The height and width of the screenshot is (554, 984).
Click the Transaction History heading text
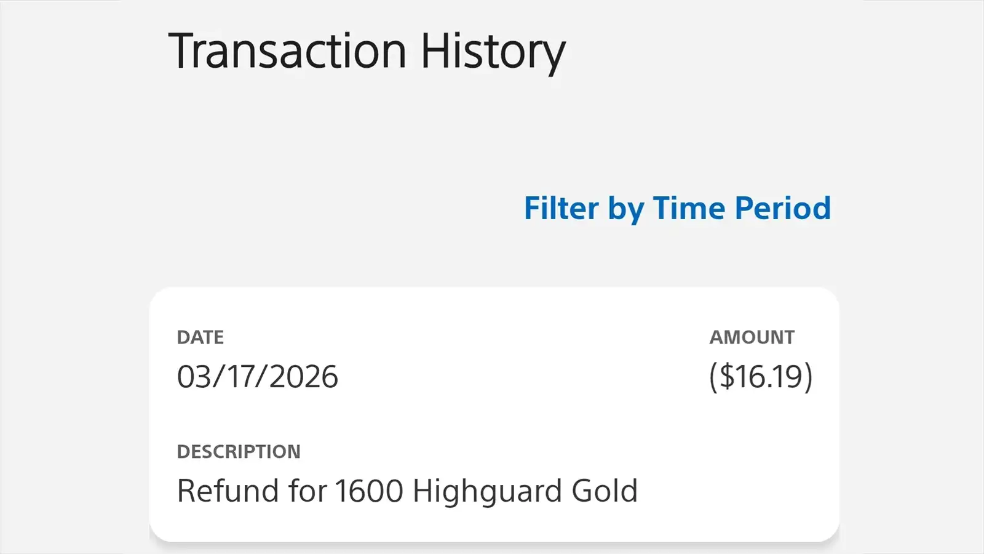pyautogui.click(x=368, y=50)
